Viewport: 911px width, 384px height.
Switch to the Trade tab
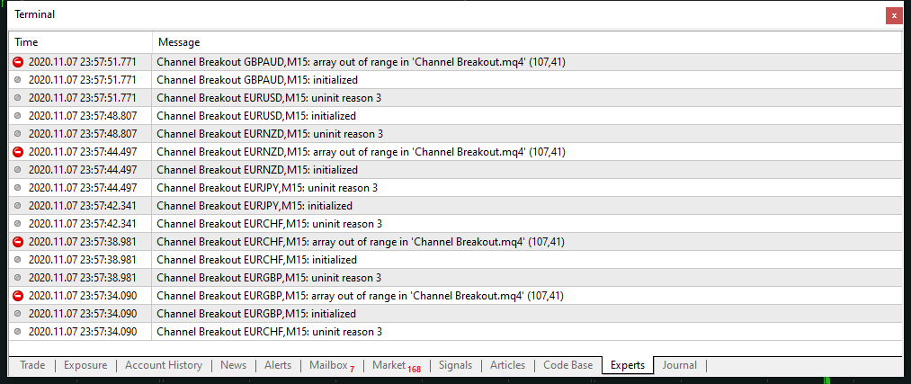point(32,365)
